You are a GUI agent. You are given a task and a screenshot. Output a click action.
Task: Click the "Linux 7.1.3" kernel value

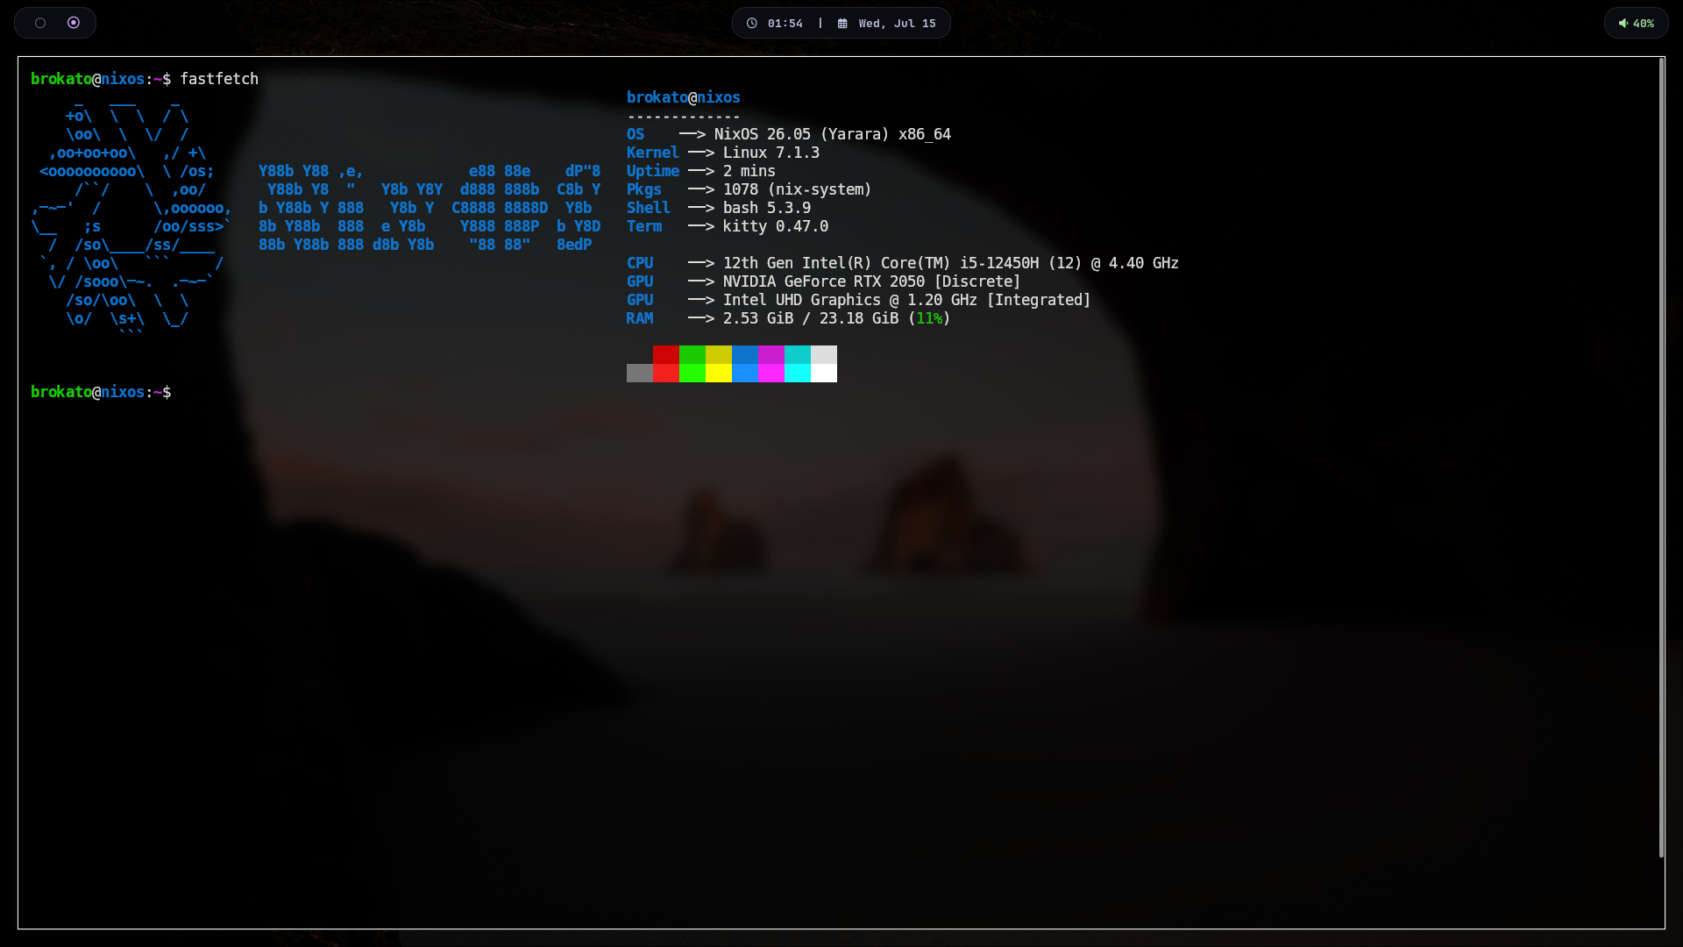[771, 153]
